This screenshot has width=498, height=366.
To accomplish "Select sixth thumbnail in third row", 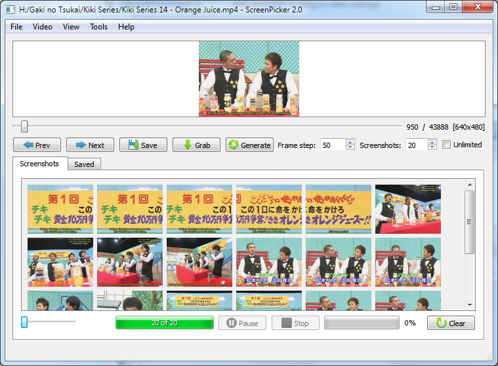I will pyautogui.click(x=408, y=301).
